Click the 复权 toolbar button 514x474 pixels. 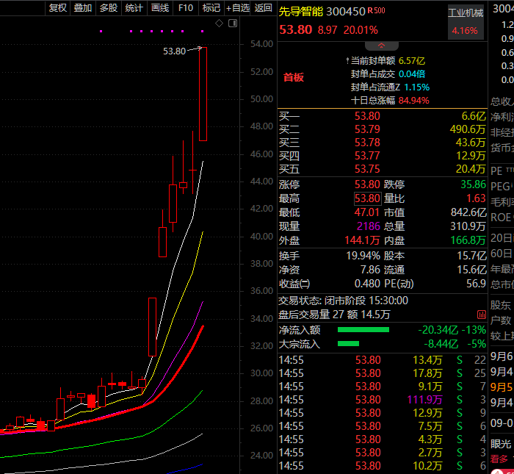(57, 8)
